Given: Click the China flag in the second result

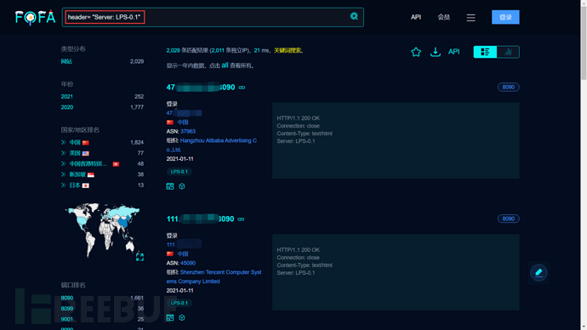Looking at the screenshot, I should point(170,254).
